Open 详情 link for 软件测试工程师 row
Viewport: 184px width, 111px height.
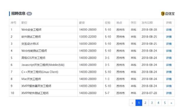(x=169, y=37)
